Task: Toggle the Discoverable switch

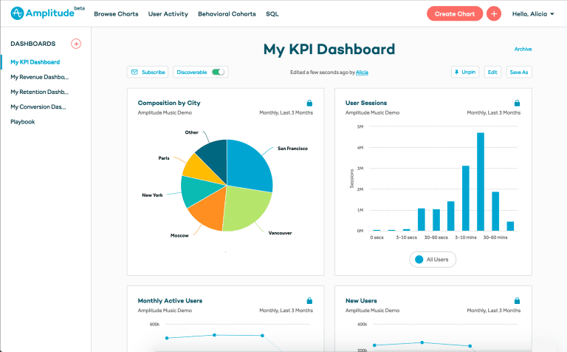Action: 218,72
